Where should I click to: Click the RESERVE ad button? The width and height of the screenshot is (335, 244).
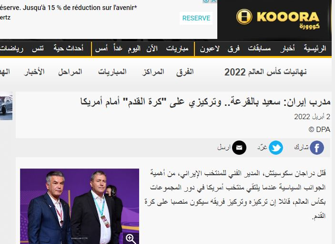(196, 19)
